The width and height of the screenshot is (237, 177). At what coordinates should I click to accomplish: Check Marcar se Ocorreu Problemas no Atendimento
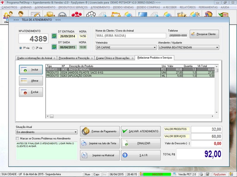coord(17,138)
